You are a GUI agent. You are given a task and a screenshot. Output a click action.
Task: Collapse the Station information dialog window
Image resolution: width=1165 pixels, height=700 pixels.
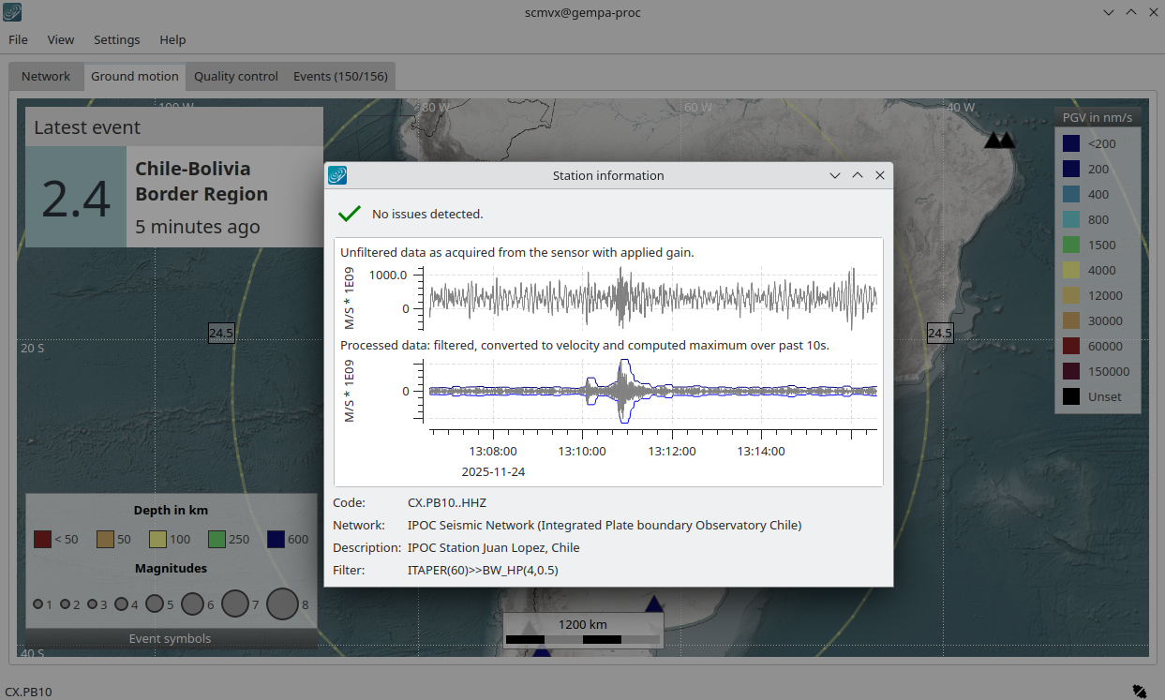834,175
